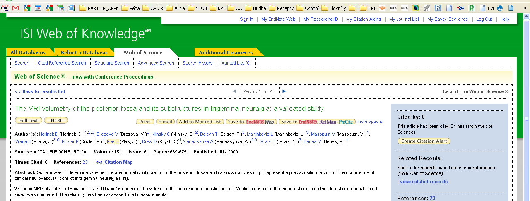Image resolution: width=530 pixels, height=201 pixels.
Task: Open Marked List (0)
Action: pos(236,63)
